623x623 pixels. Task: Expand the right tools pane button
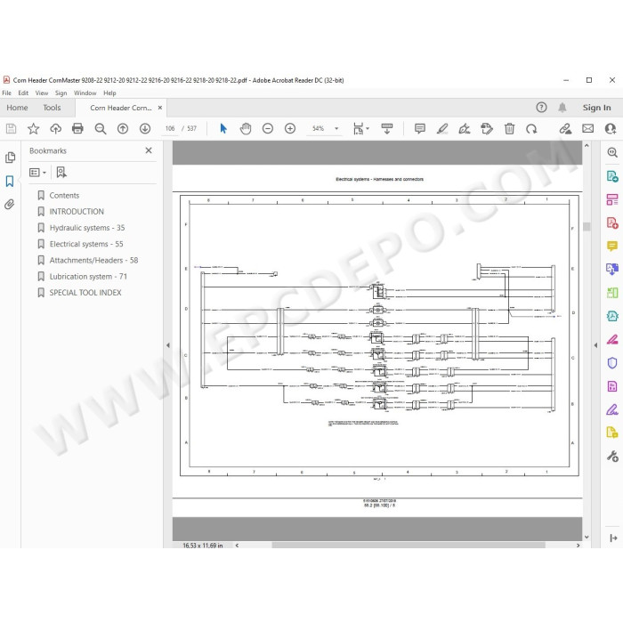tap(613, 538)
